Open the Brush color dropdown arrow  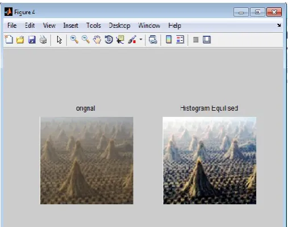141,40
